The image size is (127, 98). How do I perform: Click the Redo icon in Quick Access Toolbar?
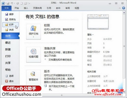pyautogui.click(x=18, y=4)
